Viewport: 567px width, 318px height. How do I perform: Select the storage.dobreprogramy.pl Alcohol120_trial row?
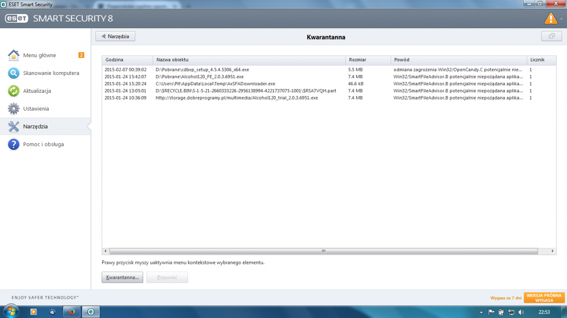tap(329, 98)
